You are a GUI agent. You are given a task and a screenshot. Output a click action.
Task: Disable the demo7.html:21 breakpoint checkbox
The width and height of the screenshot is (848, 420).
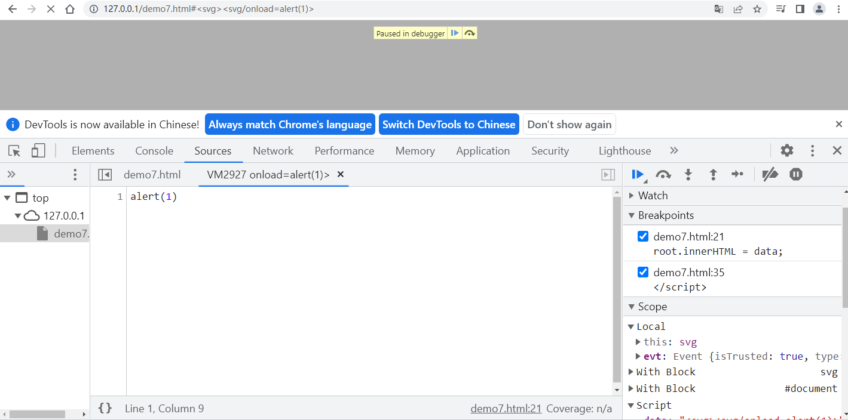643,236
